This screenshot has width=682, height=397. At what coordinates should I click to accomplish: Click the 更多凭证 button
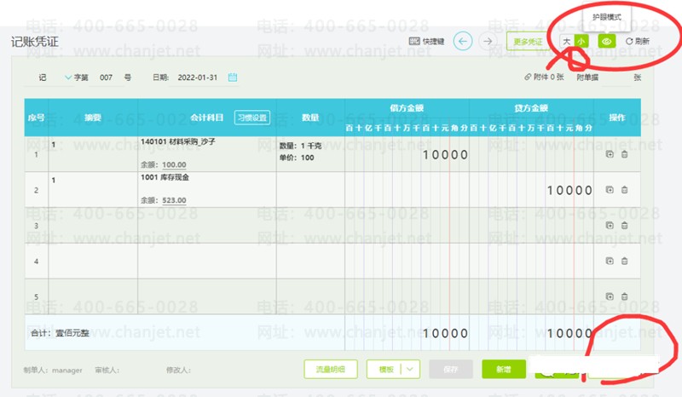click(527, 42)
